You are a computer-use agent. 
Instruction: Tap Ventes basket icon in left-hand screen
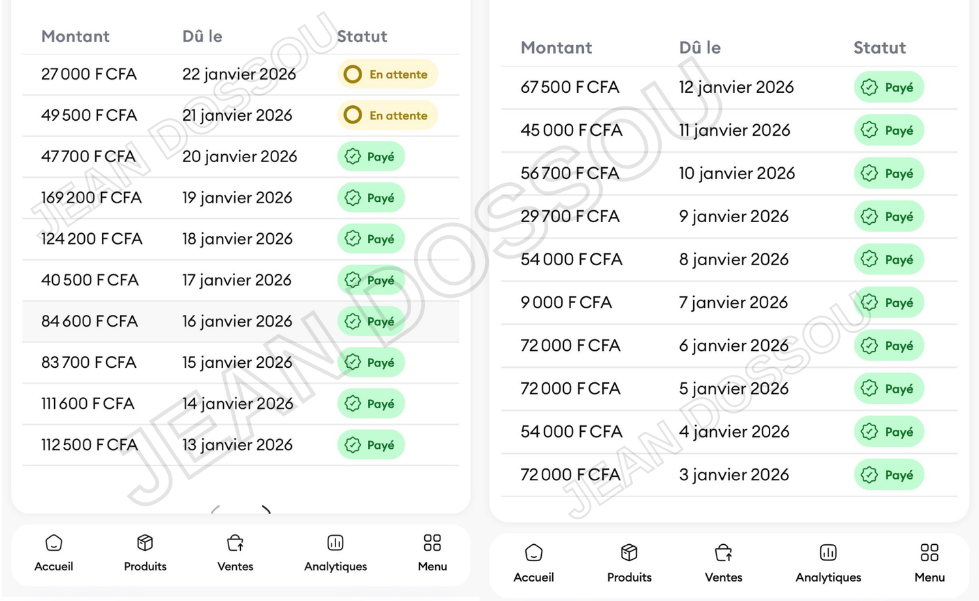[x=235, y=543]
